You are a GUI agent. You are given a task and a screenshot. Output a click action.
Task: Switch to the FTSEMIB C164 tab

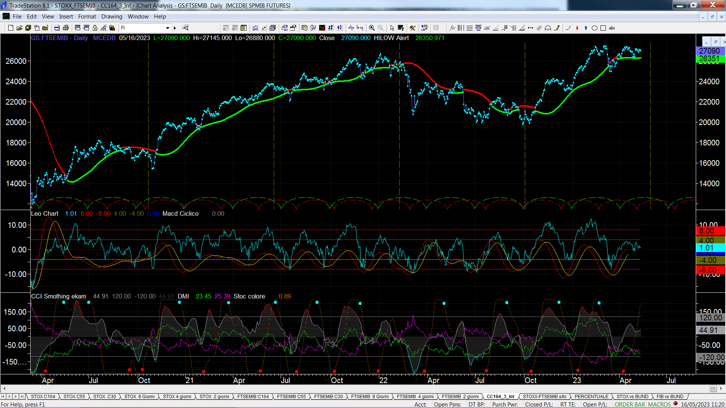pyautogui.click(x=253, y=397)
